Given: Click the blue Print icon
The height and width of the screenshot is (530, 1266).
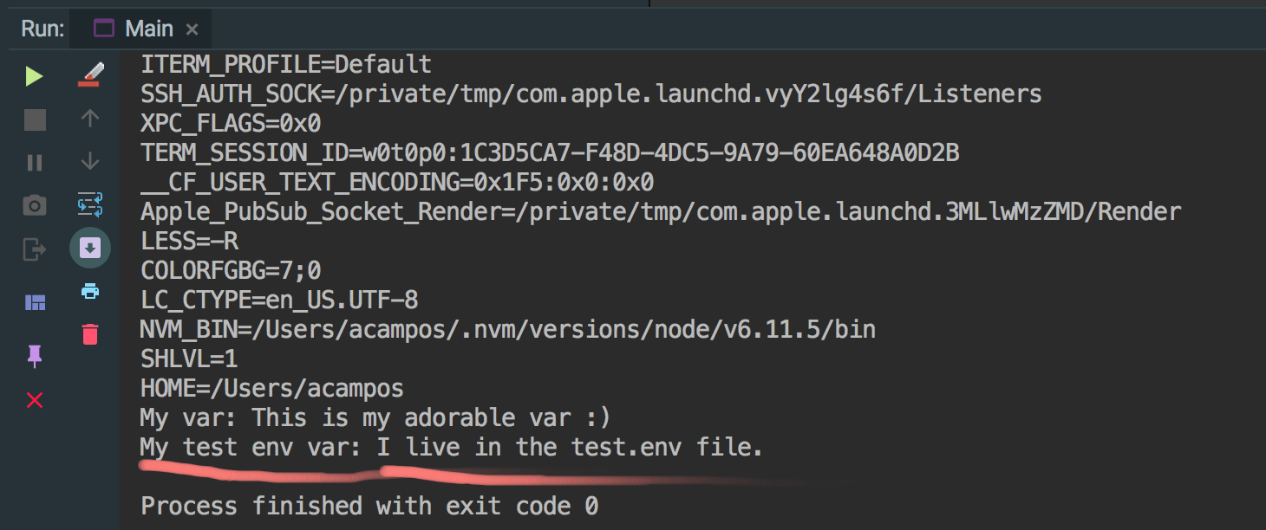Looking at the screenshot, I should (x=90, y=291).
